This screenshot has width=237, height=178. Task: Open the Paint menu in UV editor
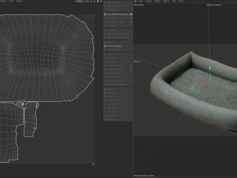pos(11,1)
